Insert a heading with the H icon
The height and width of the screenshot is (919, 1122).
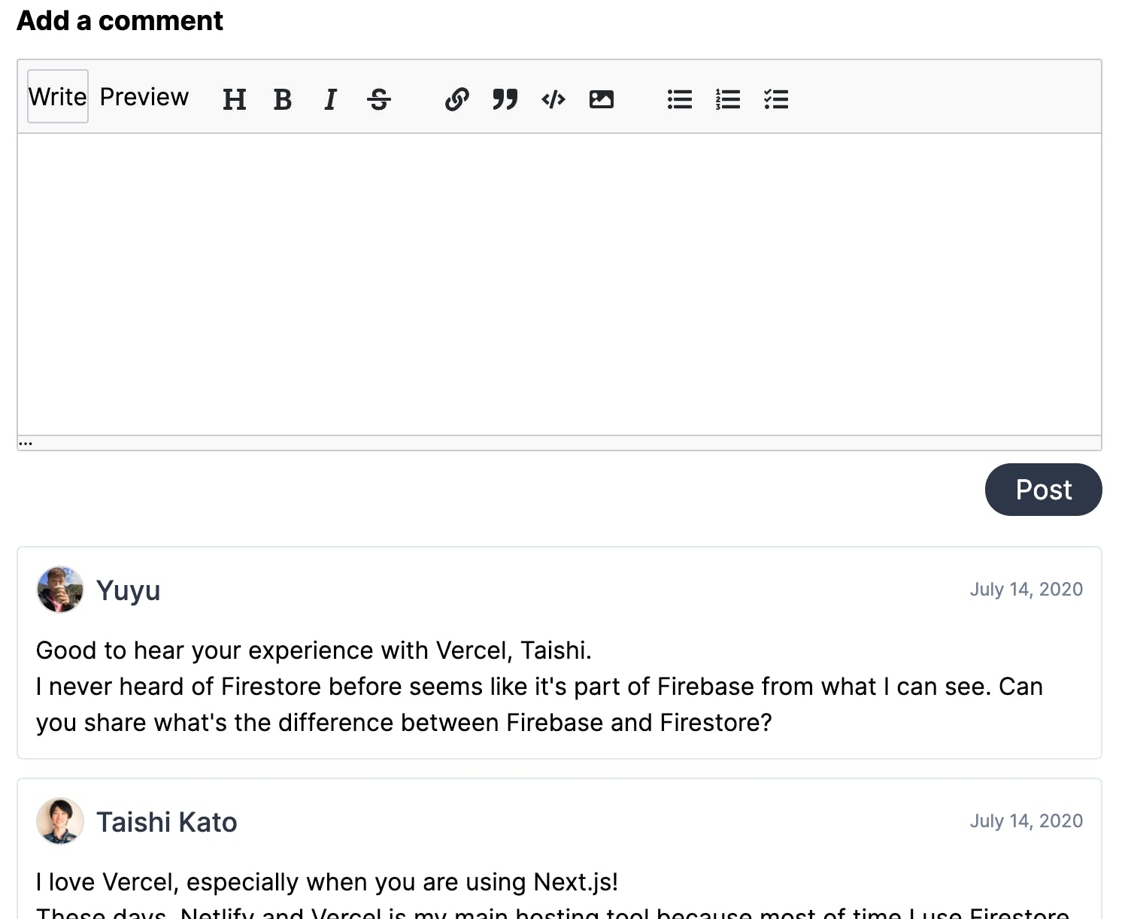point(234,99)
